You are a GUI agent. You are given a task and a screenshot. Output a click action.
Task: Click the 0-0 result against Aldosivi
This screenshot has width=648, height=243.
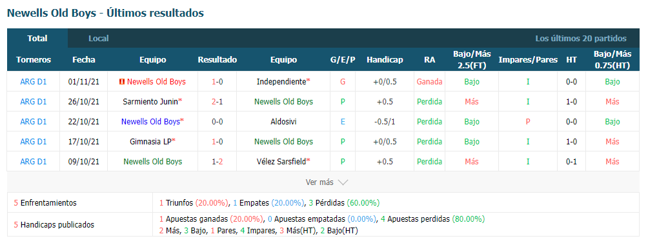pos(218,122)
